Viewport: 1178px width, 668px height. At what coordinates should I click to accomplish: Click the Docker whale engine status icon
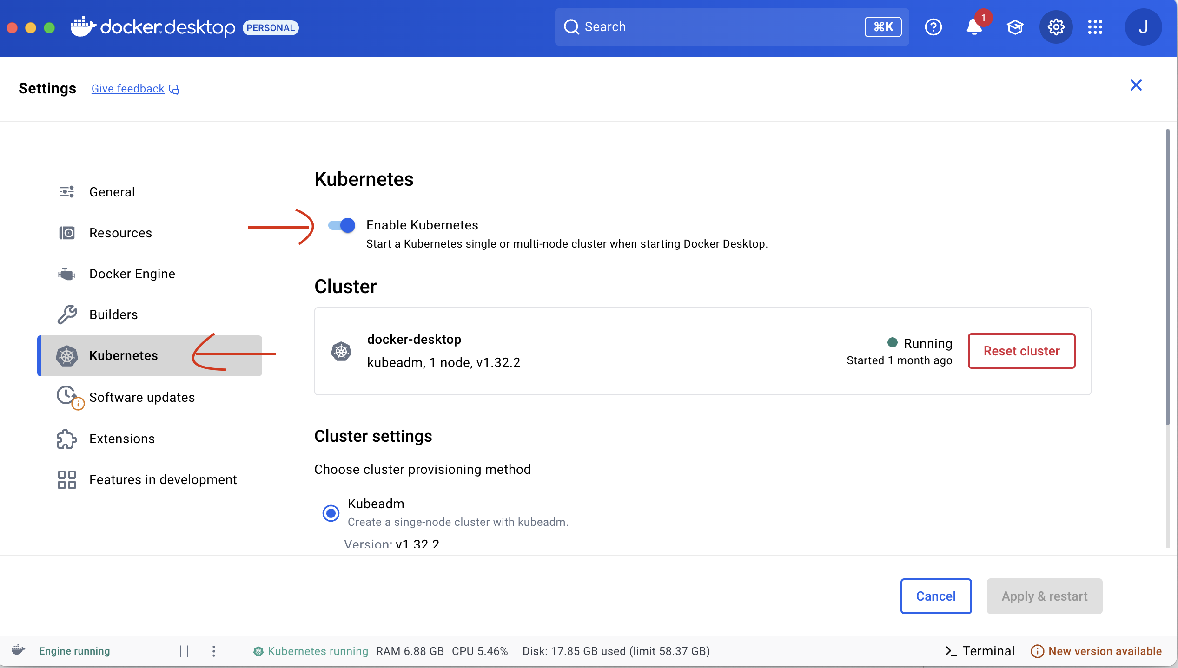point(19,650)
